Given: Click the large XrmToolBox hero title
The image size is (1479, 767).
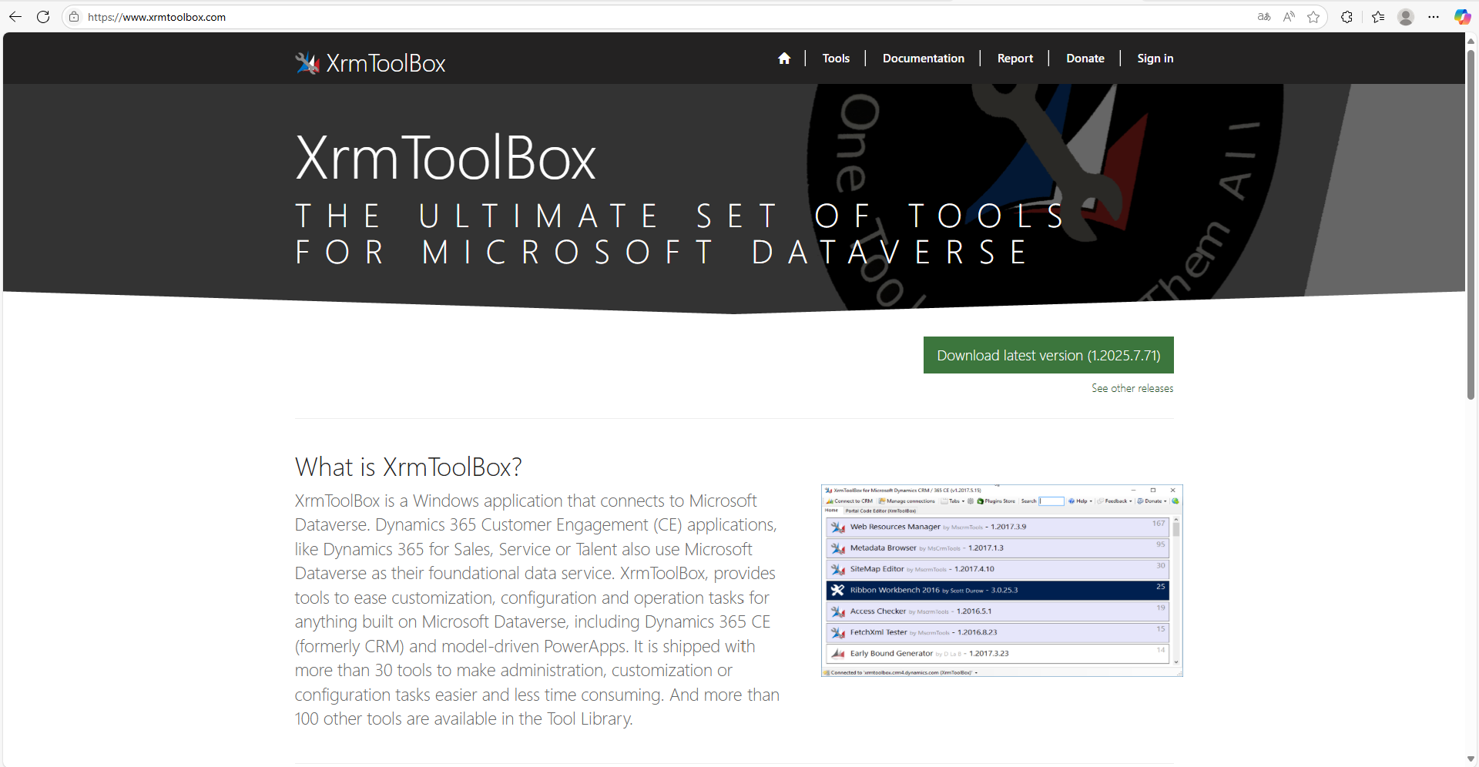Looking at the screenshot, I should [445, 158].
